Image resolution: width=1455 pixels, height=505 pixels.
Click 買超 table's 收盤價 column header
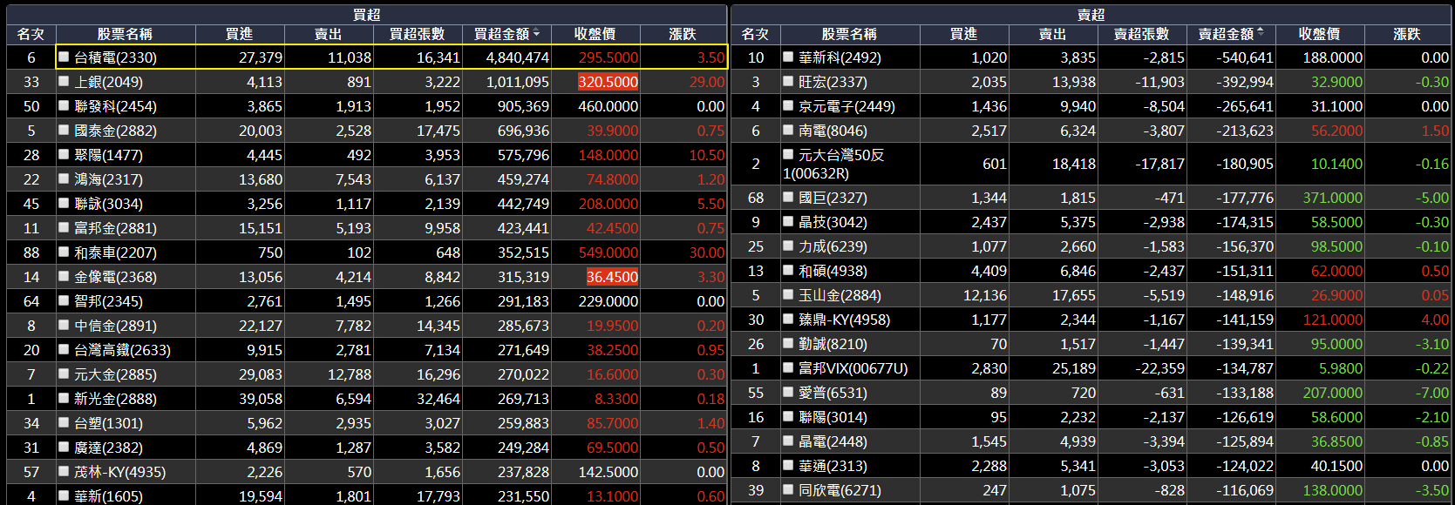596,34
